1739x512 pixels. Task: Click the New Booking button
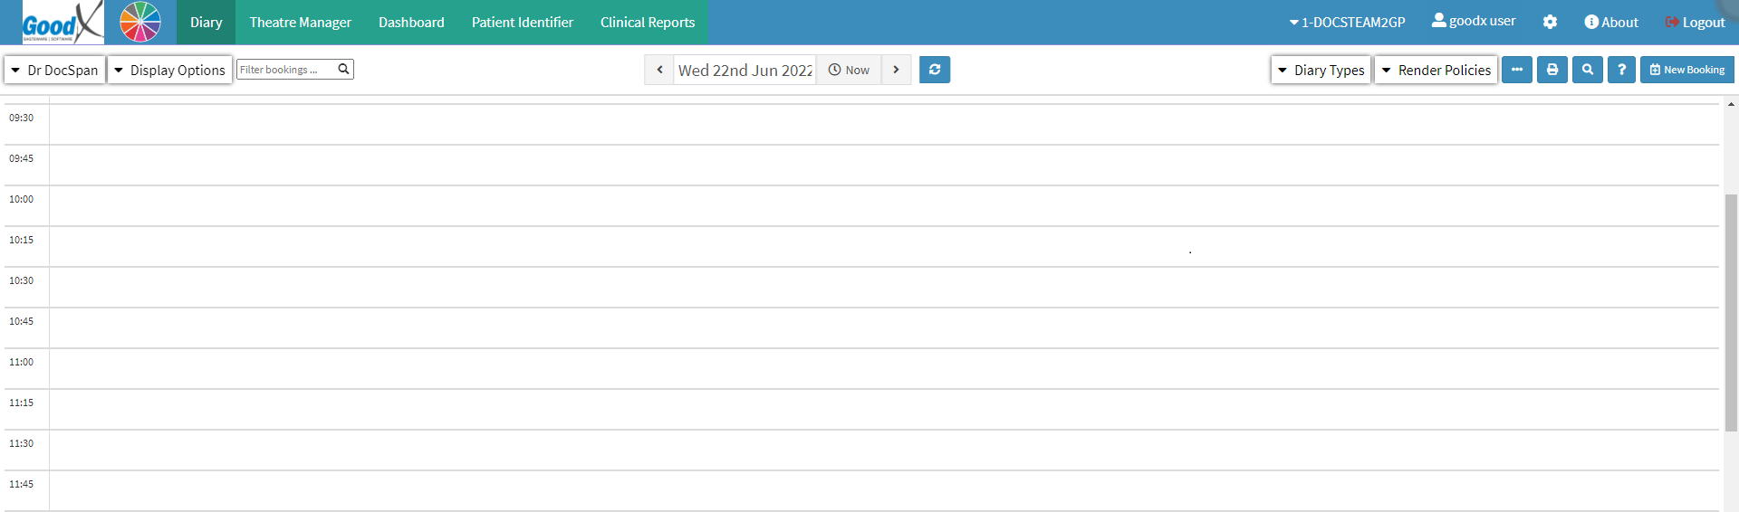pos(1686,70)
